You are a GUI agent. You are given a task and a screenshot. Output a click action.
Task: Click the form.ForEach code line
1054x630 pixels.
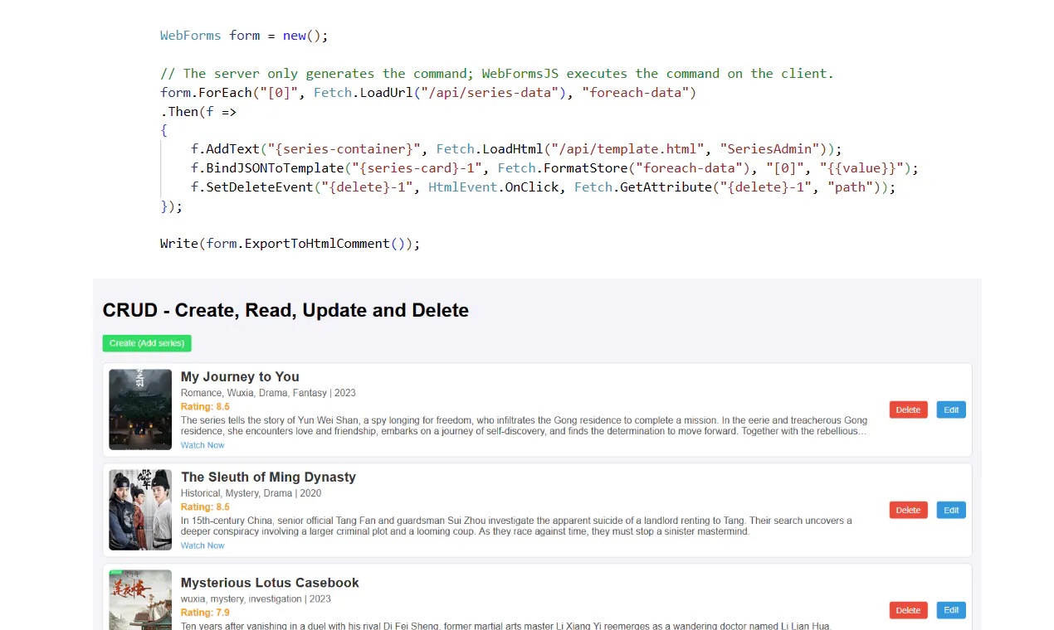click(428, 93)
